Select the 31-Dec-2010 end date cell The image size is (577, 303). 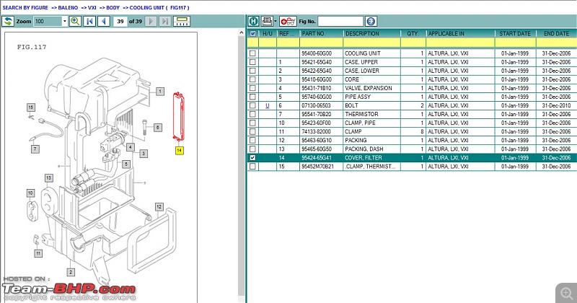pos(556,105)
